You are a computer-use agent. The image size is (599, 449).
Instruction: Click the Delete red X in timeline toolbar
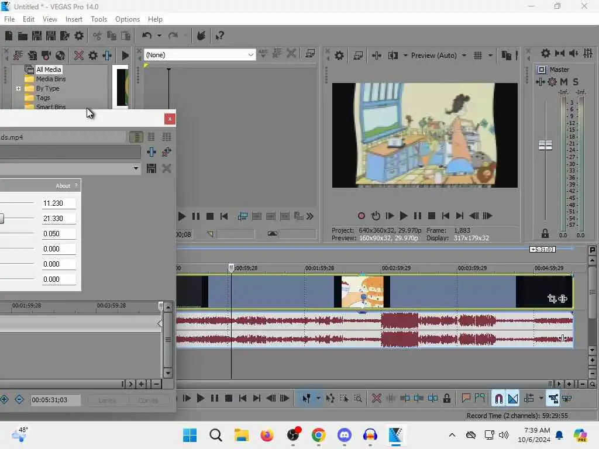pos(376,399)
